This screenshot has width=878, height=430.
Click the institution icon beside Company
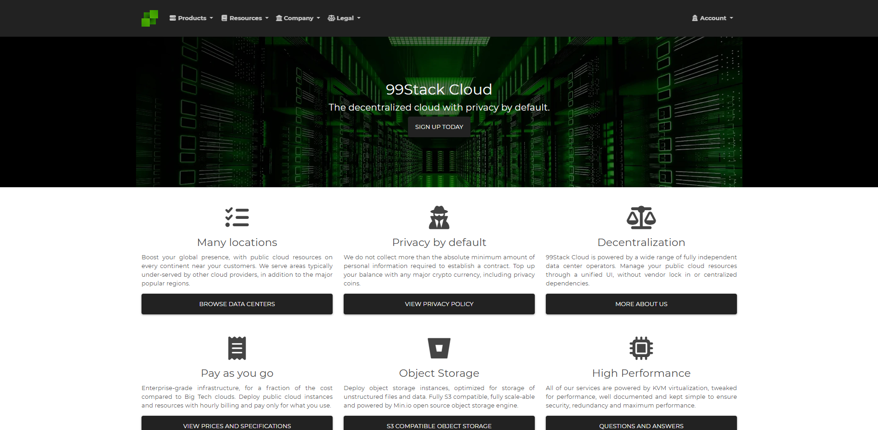tap(279, 18)
